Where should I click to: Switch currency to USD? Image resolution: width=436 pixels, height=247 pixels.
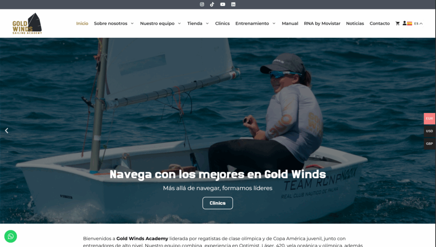[429, 131]
